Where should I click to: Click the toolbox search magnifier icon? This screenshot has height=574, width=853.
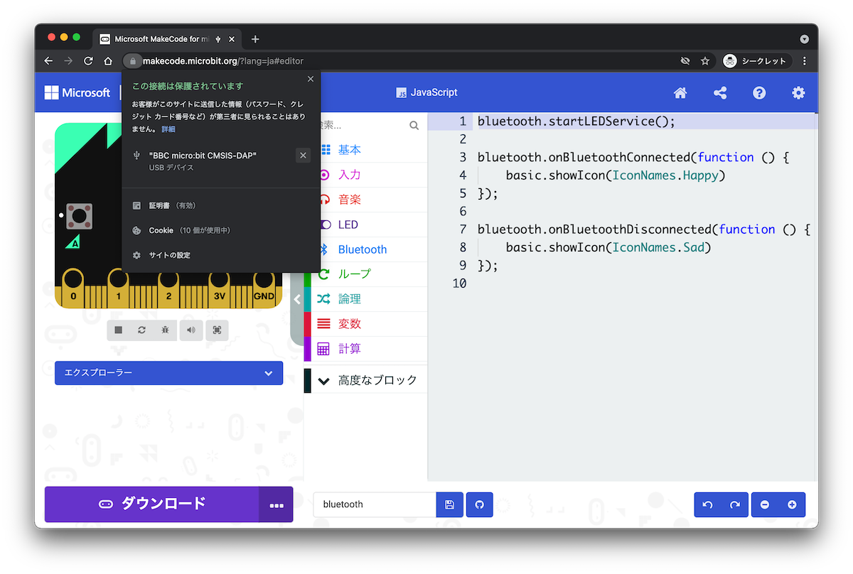pyautogui.click(x=414, y=126)
